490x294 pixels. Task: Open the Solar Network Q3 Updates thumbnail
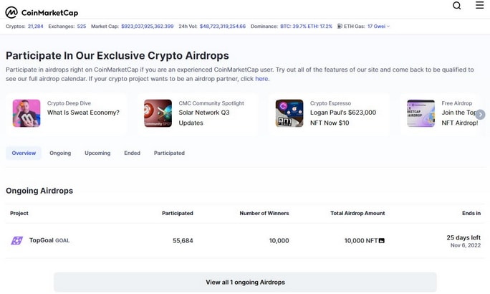point(158,113)
